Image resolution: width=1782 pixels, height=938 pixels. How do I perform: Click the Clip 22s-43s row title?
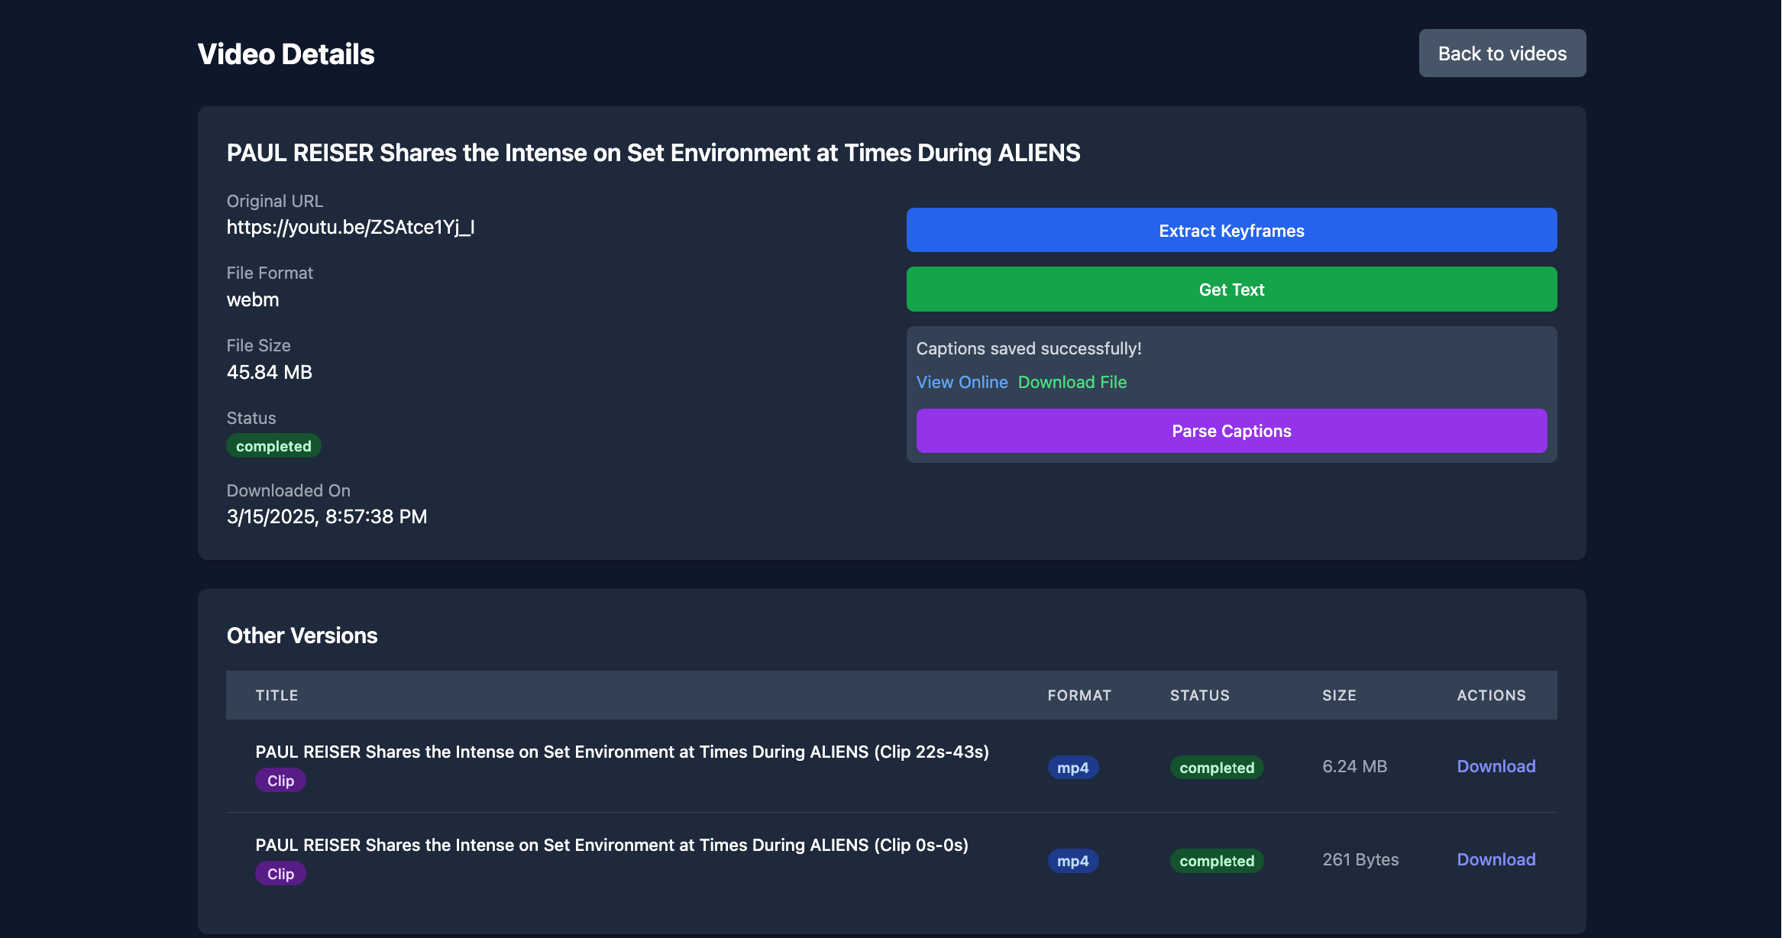coord(622,752)
